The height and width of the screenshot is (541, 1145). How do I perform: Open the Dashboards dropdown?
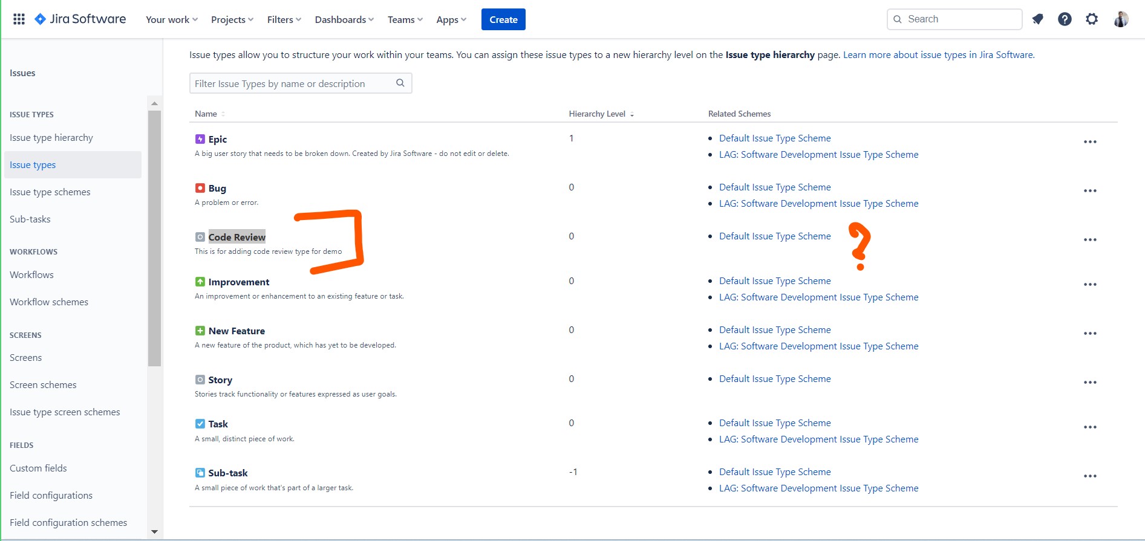(344, 19)
